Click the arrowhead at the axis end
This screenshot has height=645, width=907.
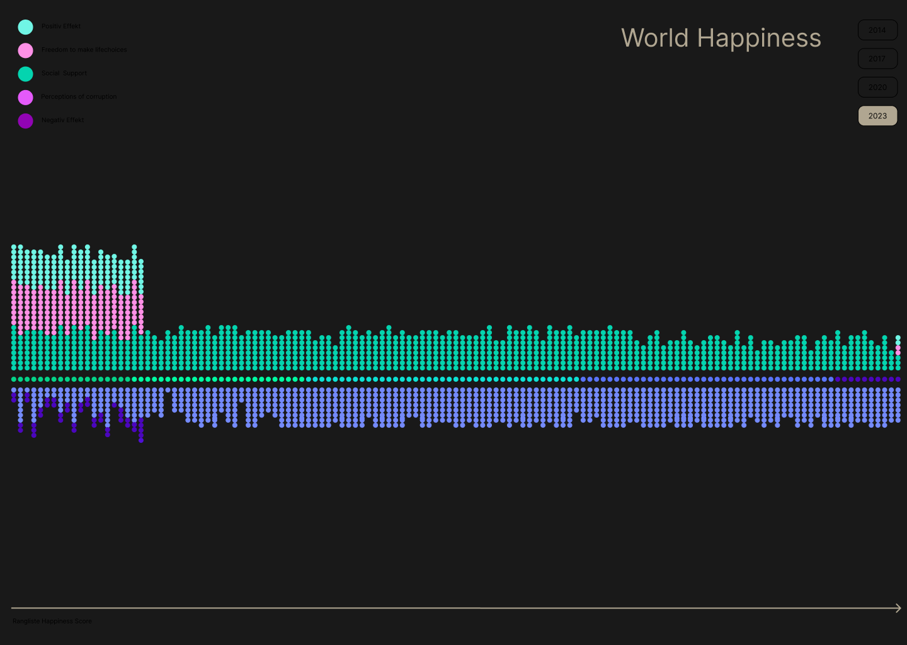[x=898, y=608]
